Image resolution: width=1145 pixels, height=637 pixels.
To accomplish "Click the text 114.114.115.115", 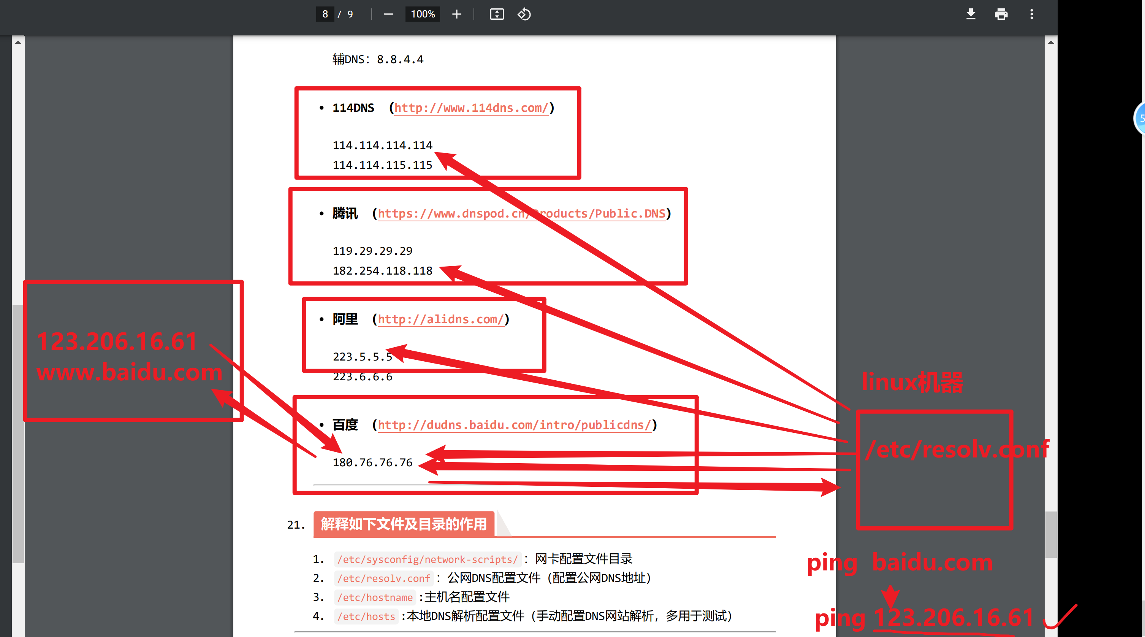I will coord(382,165).
